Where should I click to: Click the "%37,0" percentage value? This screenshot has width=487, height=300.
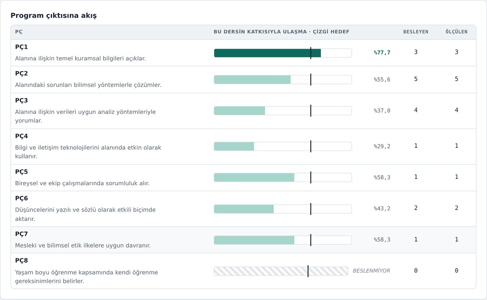point(382,111)
